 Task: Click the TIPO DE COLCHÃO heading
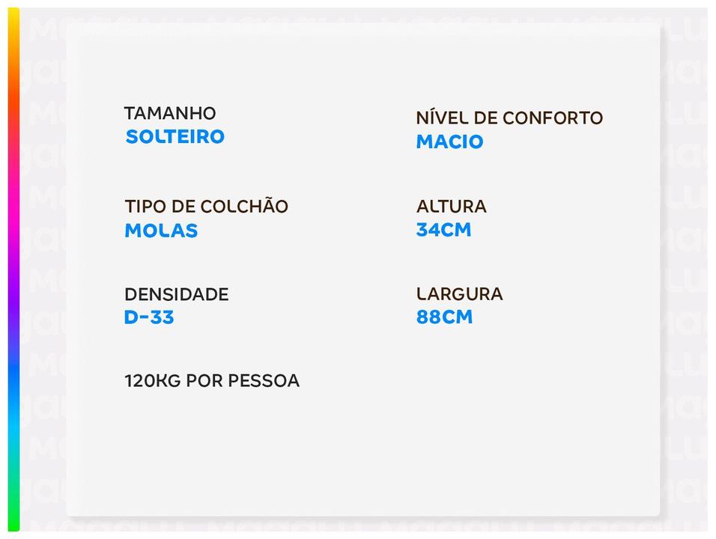[x=206, y=207]
